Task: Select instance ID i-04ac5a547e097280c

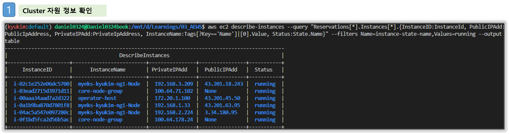Action: pyautogui.click(x=41, y=112)
